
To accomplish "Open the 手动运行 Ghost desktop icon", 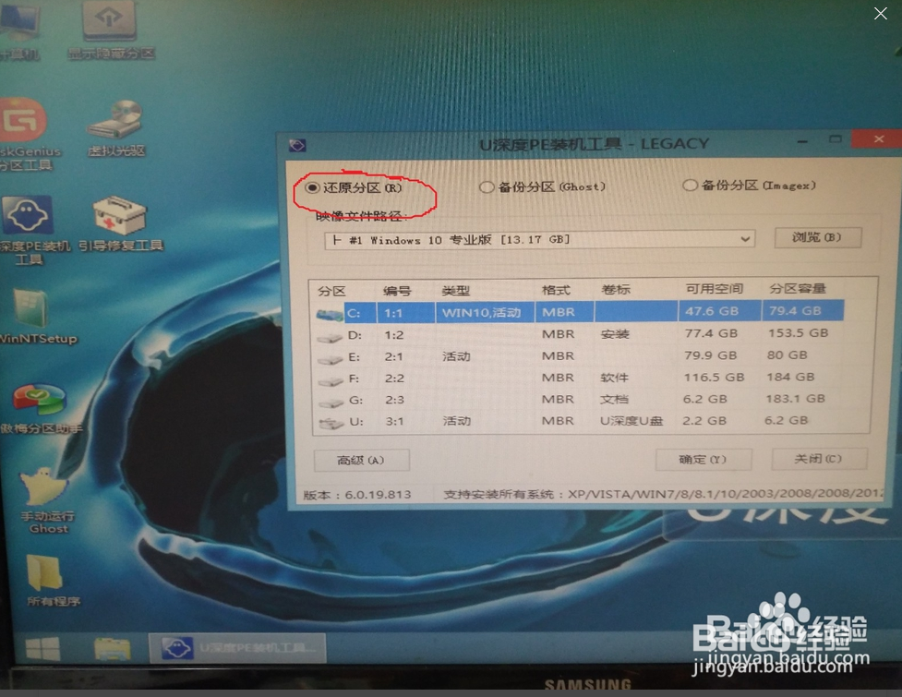I will (x=46, y=501).
